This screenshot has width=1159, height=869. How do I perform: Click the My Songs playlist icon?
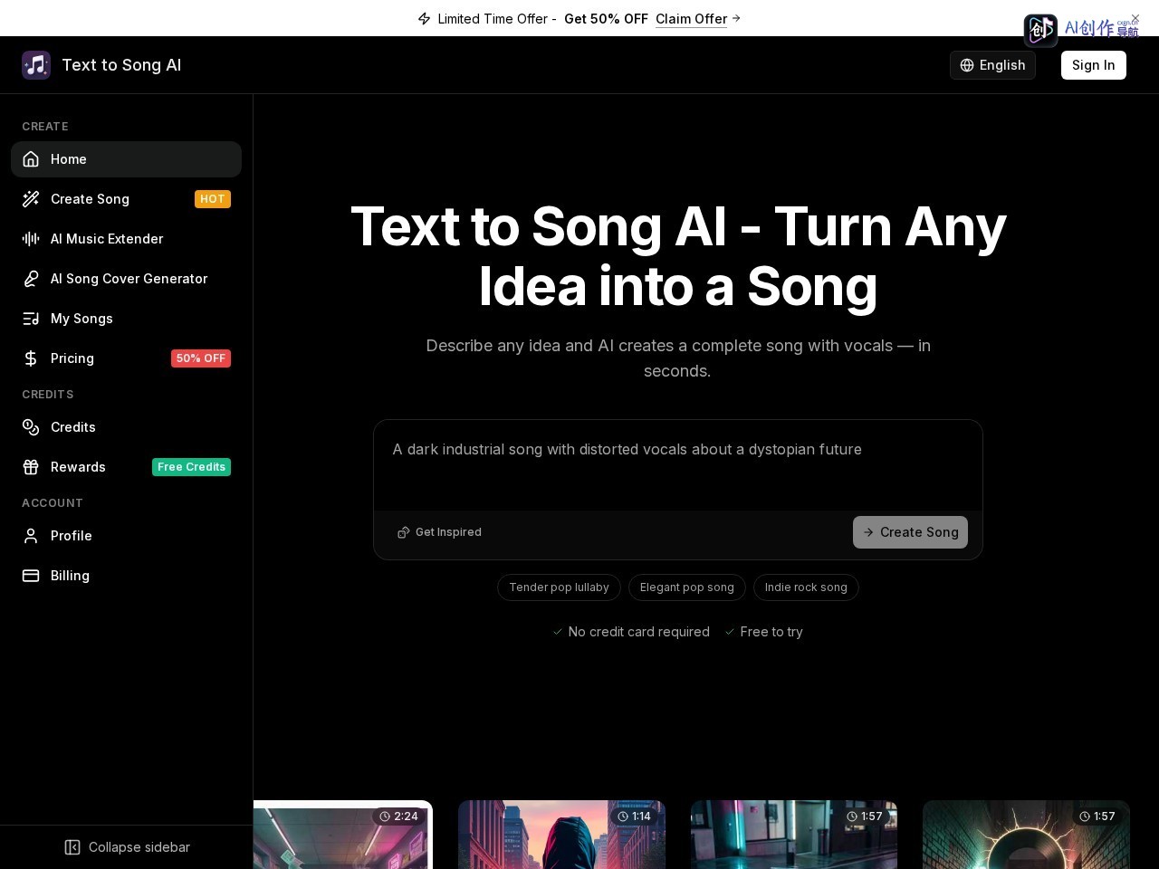(x=31, y=319)
